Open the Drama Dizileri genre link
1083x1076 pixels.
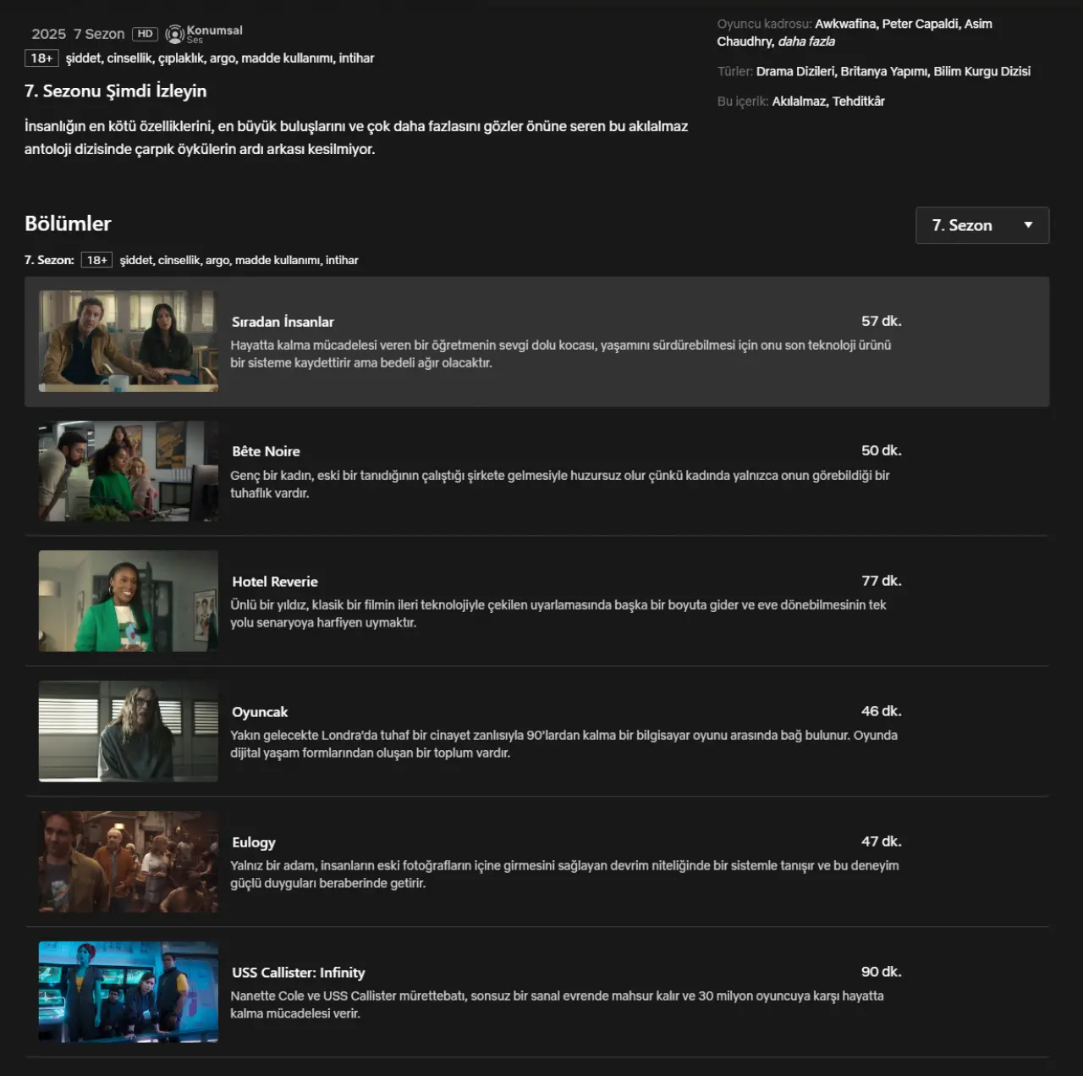(x=795, y=71)
